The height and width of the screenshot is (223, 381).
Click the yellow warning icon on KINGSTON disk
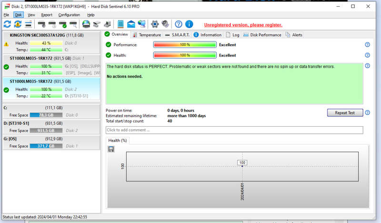click(x=6, y=44)
